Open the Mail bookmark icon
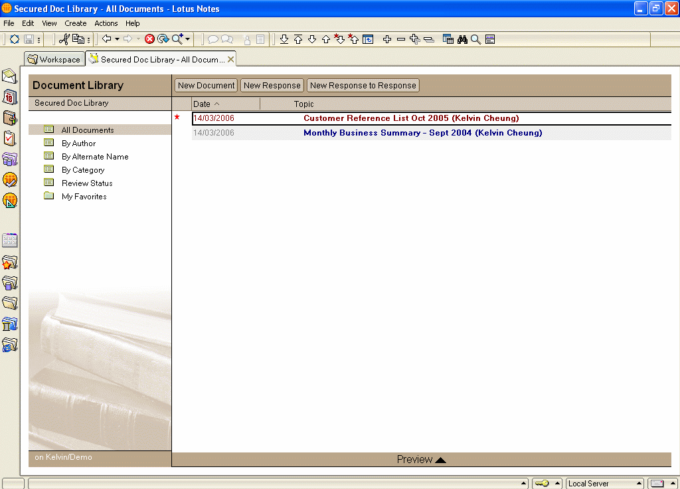This screenshot has height=489, width=680. 9,76
